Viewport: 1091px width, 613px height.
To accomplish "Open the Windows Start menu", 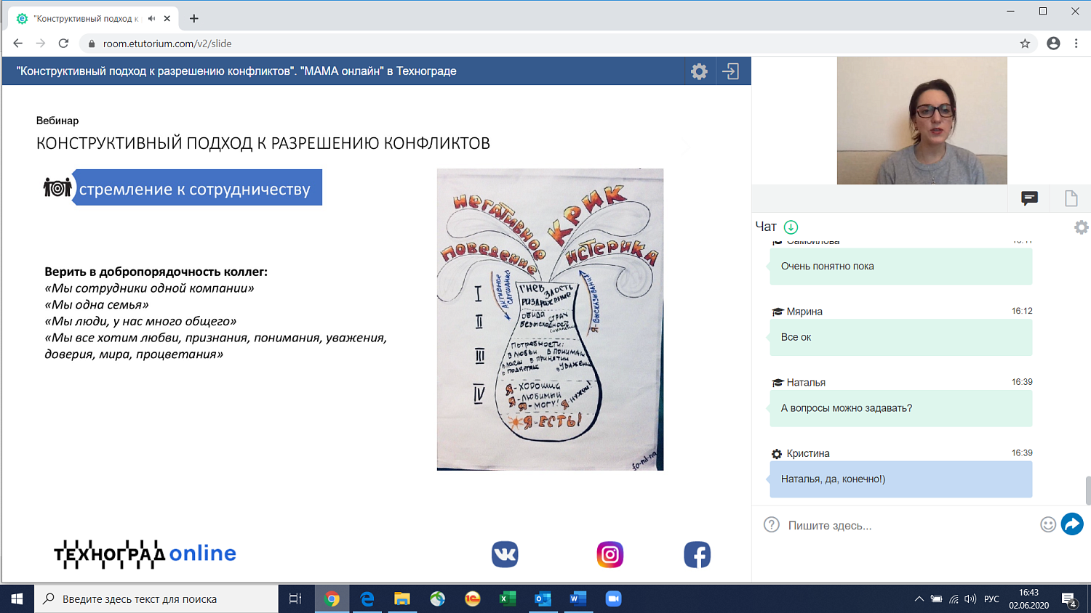I will click(17, 599).
